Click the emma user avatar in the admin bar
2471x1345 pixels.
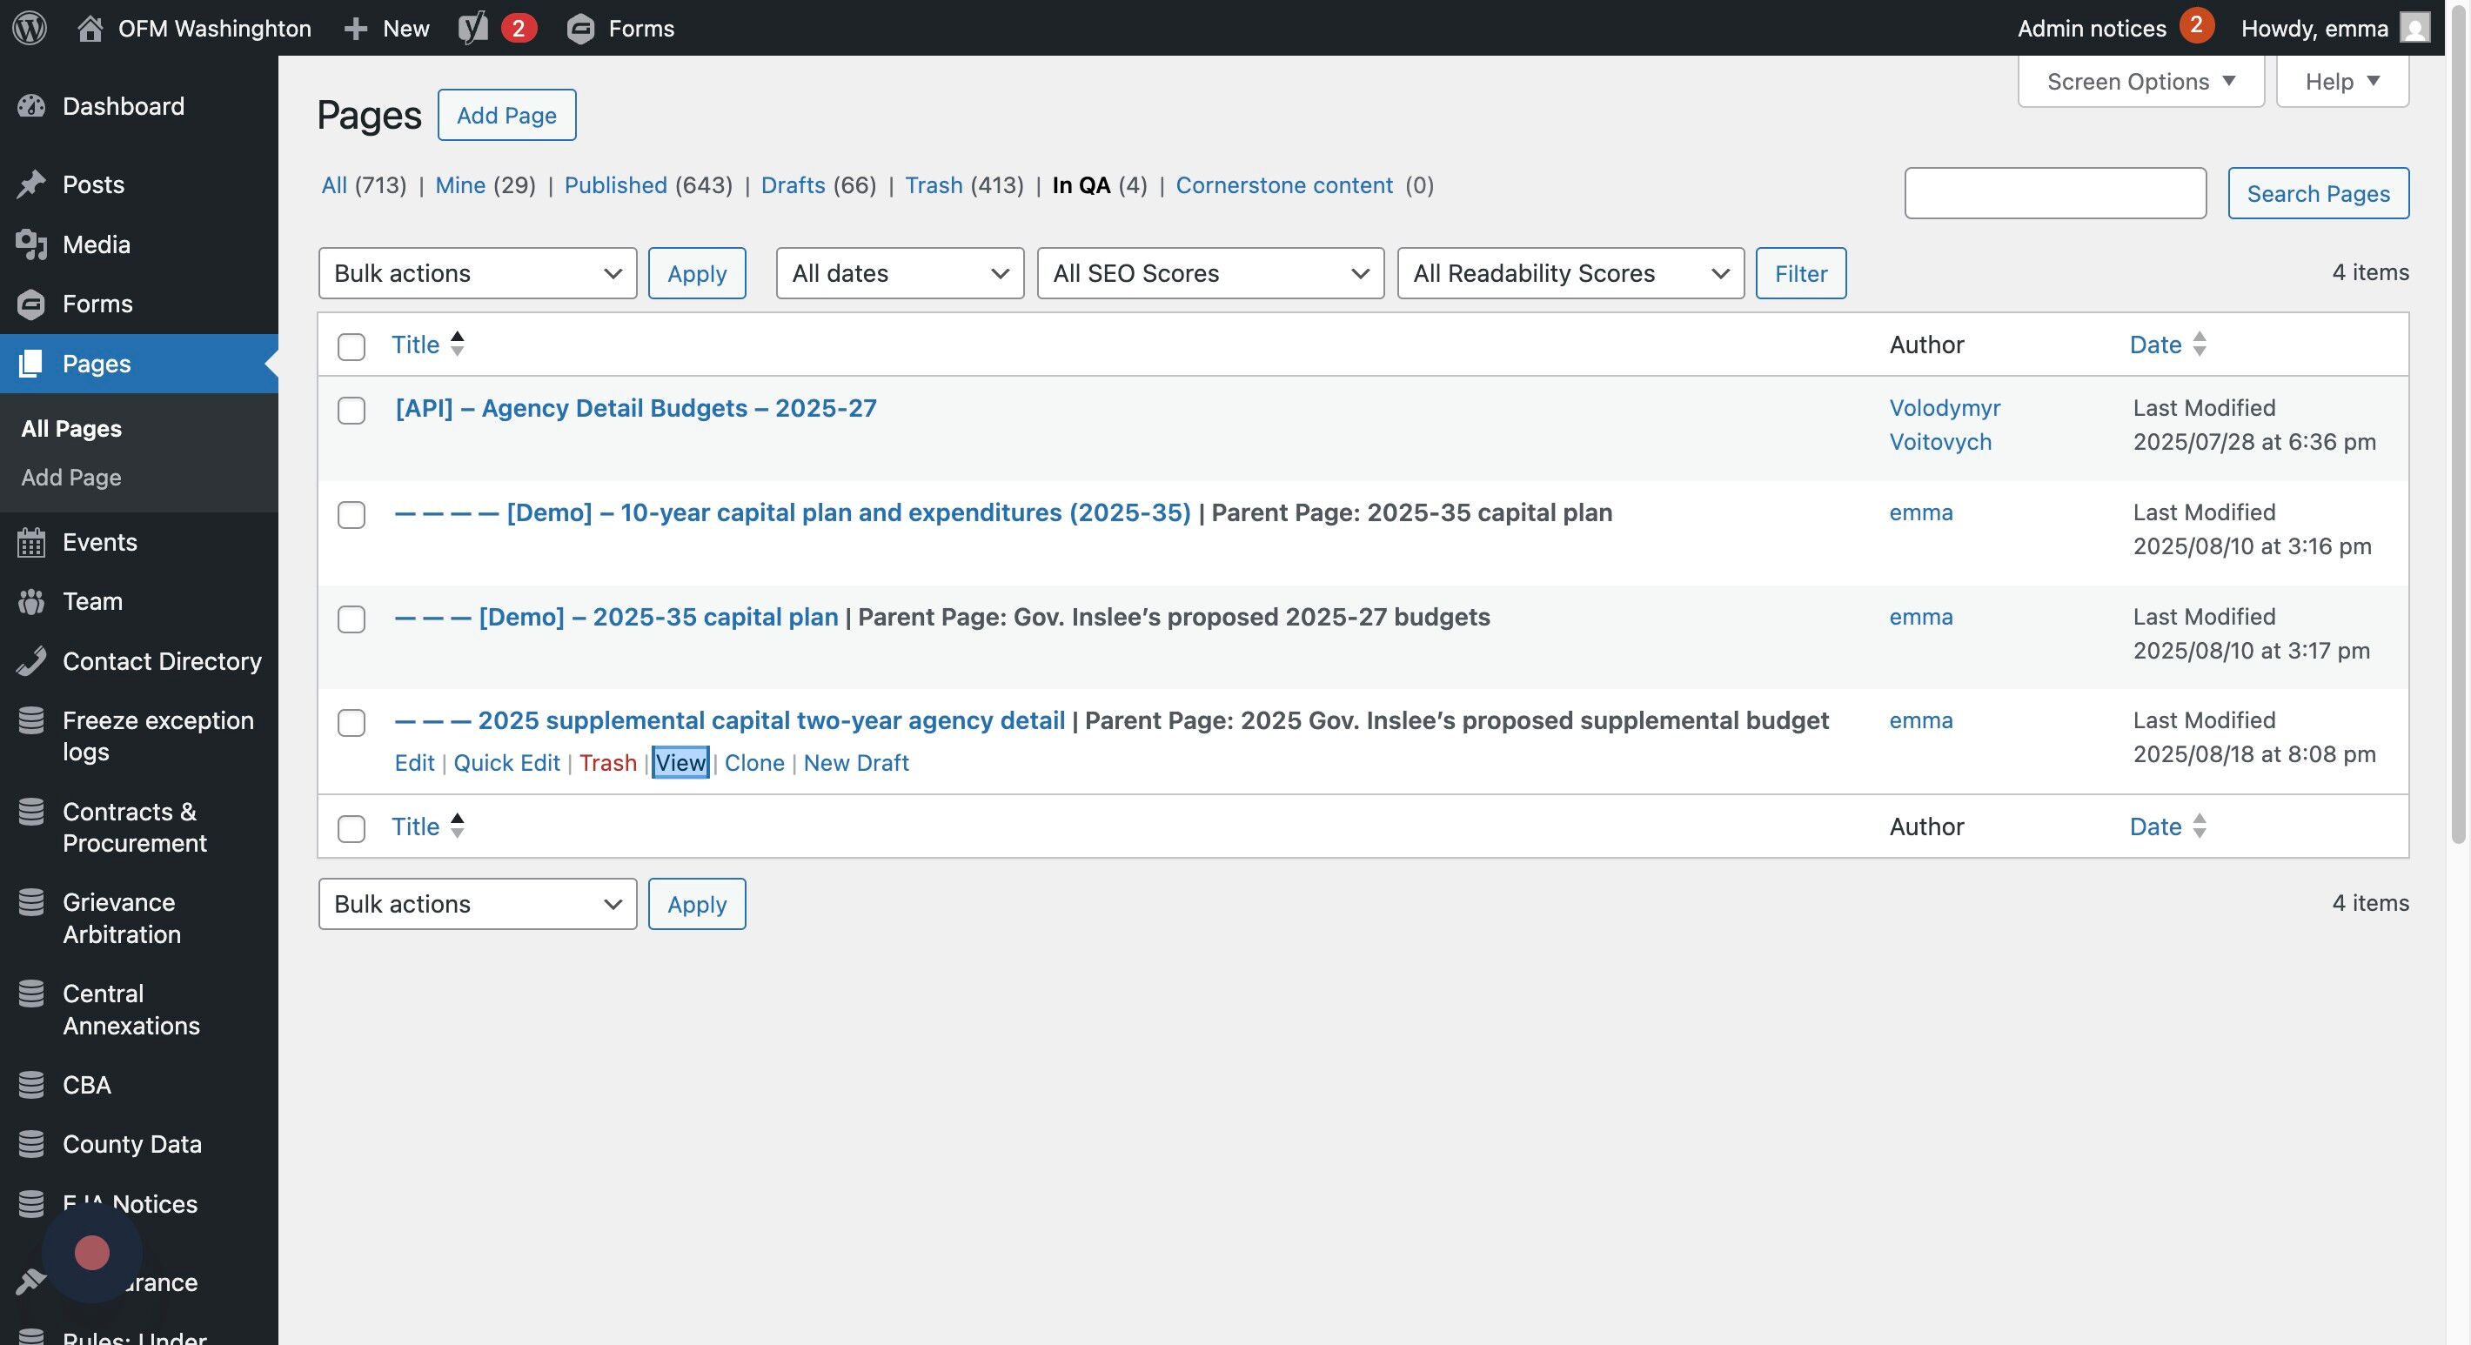2414,28
